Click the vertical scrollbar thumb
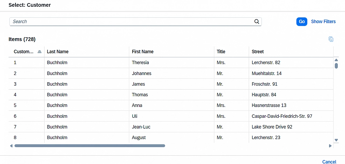The width and height of the screenshot is (345, 164). point(336,66)
